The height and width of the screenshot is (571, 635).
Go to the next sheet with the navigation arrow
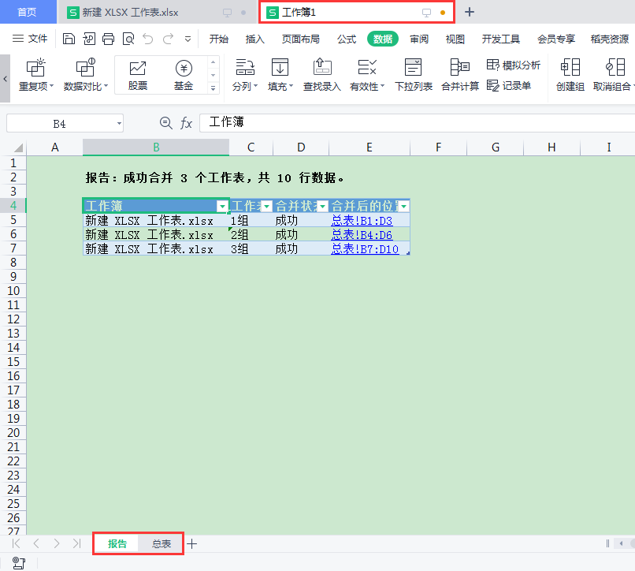[57, 543]
